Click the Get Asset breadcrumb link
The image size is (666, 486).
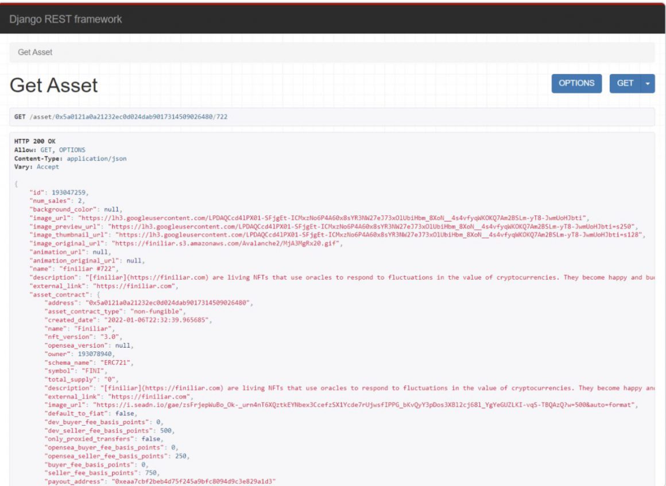click(x=34, y=52)
